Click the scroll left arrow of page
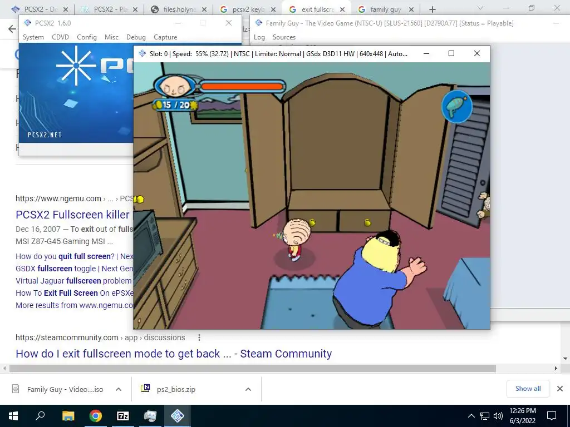This screenshot has height=427, width=570. coord(4,368)
